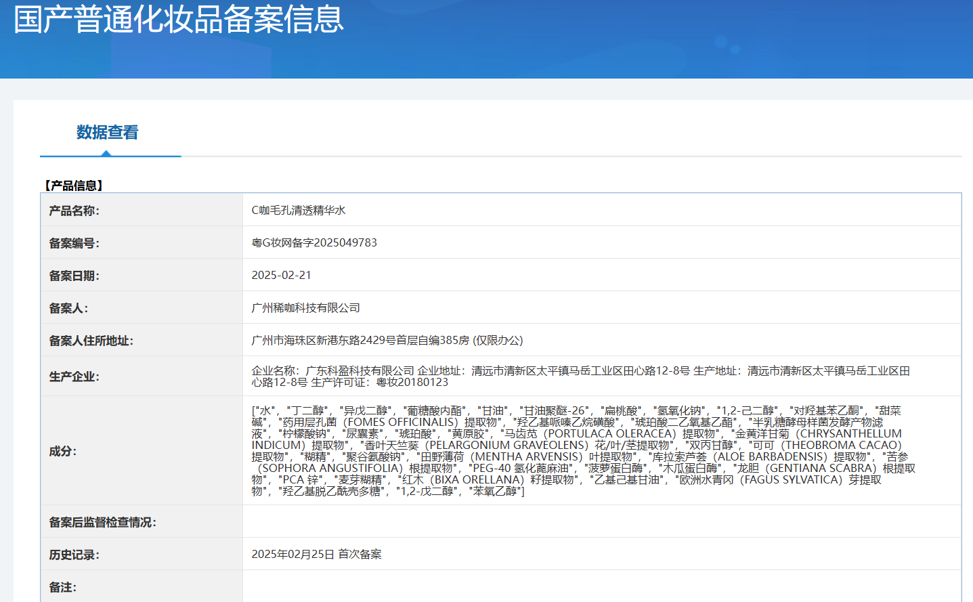Click the manufacturer details for 广东科盈科技有限公司
Viewport: 973px width, 602px height.
click(x=580, y=377)
